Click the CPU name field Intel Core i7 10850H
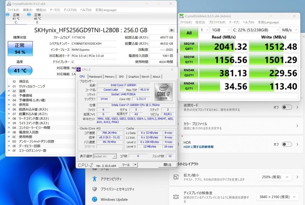 [x=123, y=85]
